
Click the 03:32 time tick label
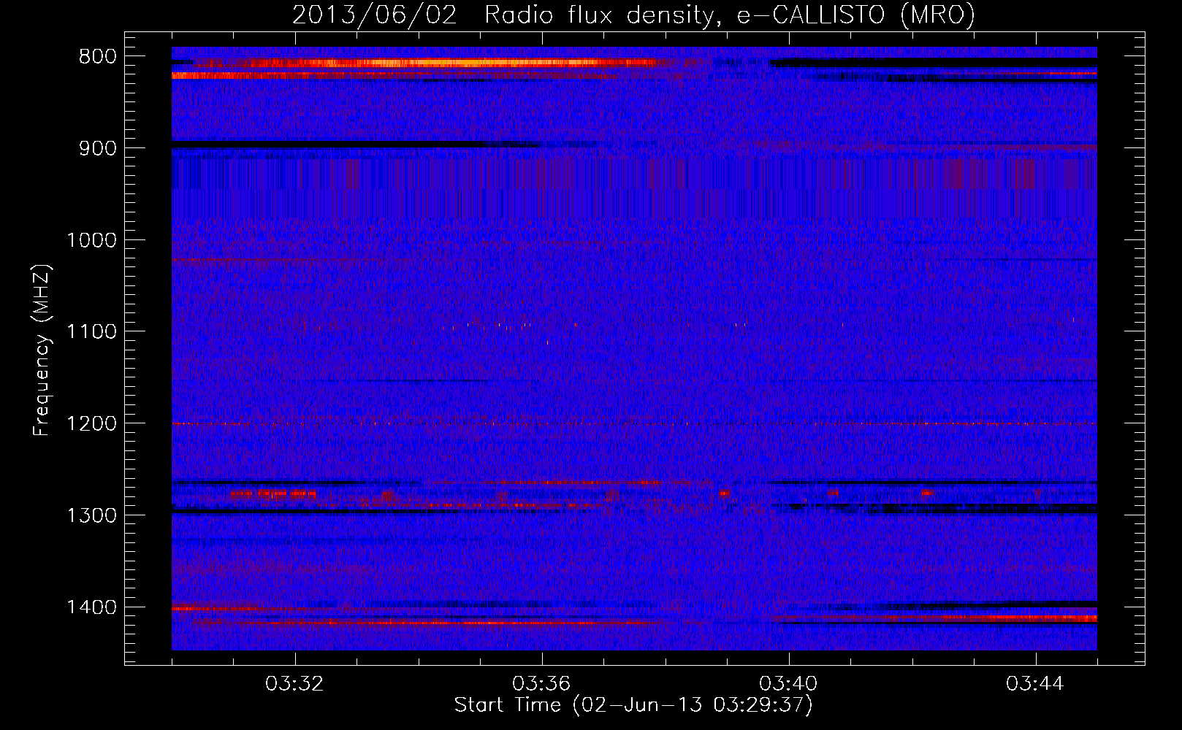(294, 684)
